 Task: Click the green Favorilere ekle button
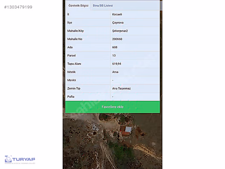click(x=112, y=107)
